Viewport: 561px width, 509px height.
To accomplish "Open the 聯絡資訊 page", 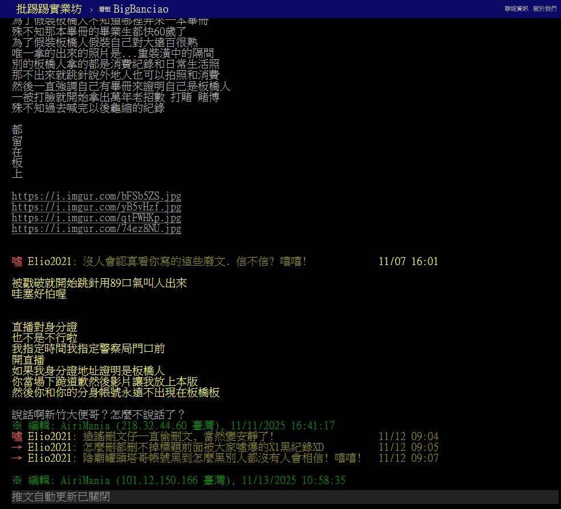I will pos(516,9).
